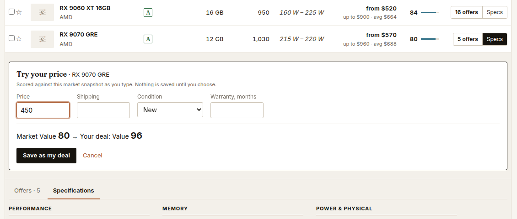Click the 160 W – 225 W power range
Image resolution: width=517 pixels, height=219 pixels.
[x=302, y=12]
